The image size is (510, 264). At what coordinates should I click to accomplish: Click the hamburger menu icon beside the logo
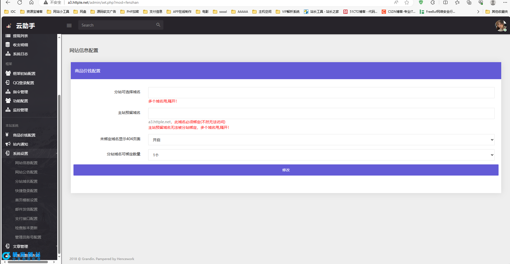click(x=69, y=25)
